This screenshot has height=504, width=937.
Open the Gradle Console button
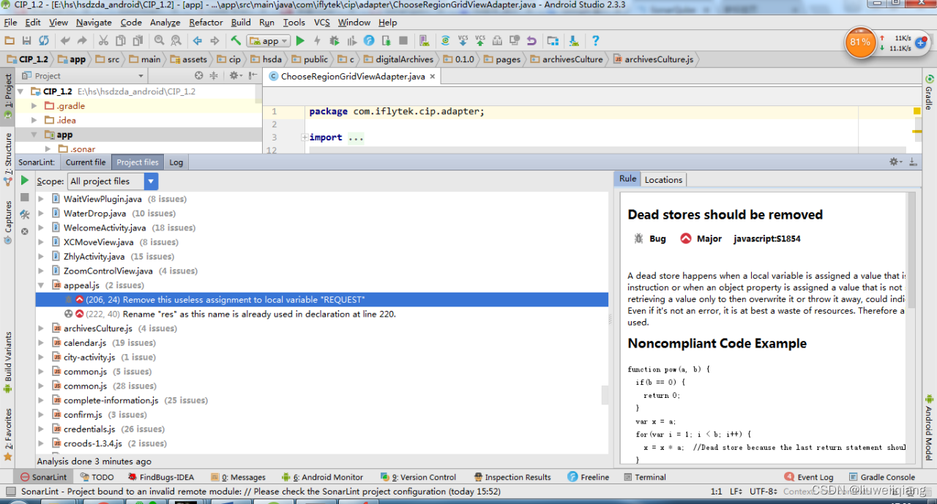tap(881, 477)
